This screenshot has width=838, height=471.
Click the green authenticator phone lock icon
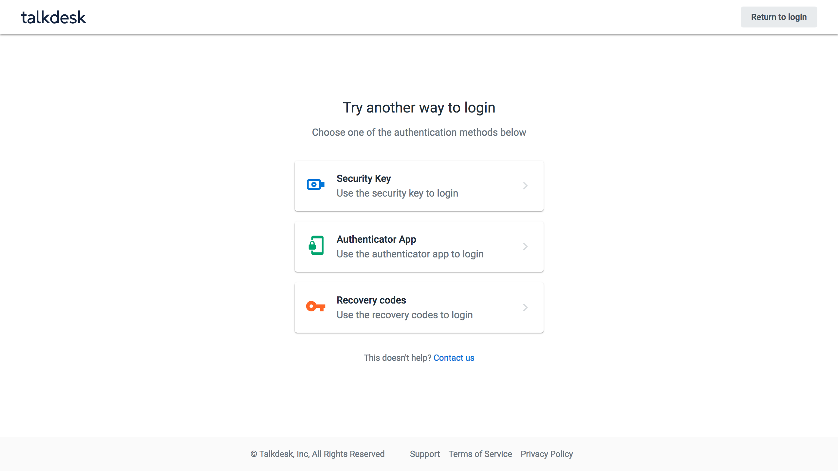[x=316, y=245]
